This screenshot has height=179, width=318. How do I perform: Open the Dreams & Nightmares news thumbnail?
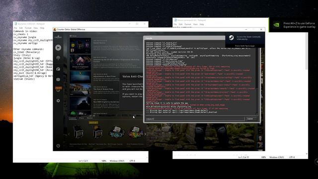(x=80, y=62)
